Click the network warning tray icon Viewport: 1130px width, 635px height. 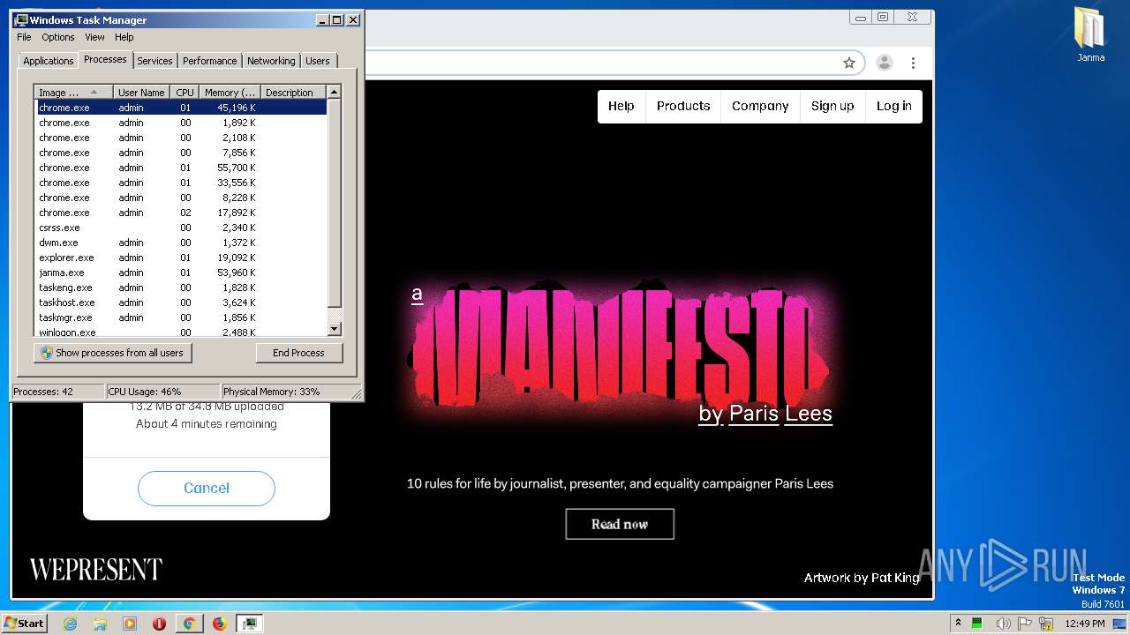pyautogui.click(x=1047, y=624)
